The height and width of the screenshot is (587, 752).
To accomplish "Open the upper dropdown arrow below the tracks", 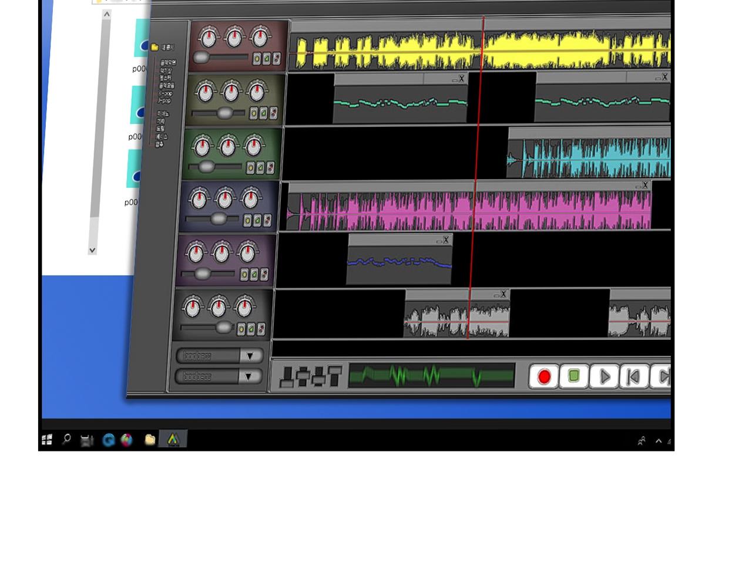I will pos(250,356).
